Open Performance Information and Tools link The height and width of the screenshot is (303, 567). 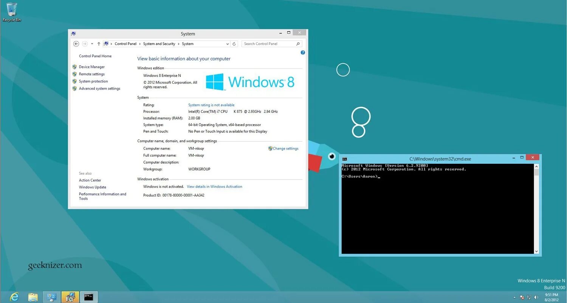pos(102,196)
